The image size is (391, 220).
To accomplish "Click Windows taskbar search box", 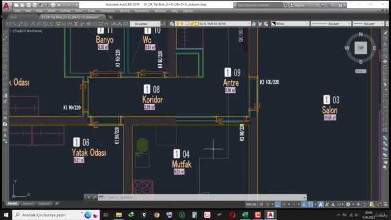I will (x=56, y=215).
